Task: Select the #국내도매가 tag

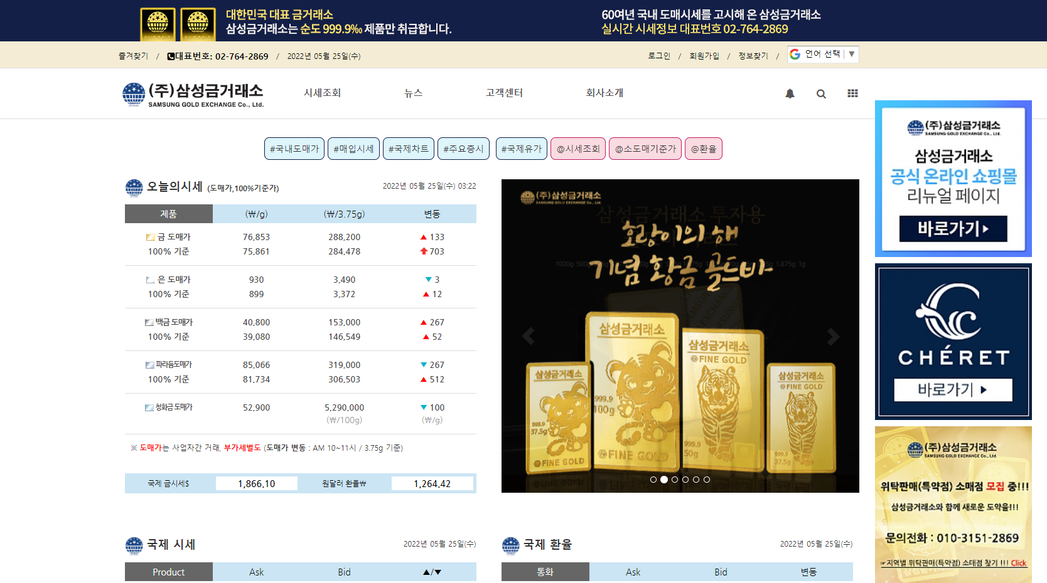Action: [x=294, y=149]
